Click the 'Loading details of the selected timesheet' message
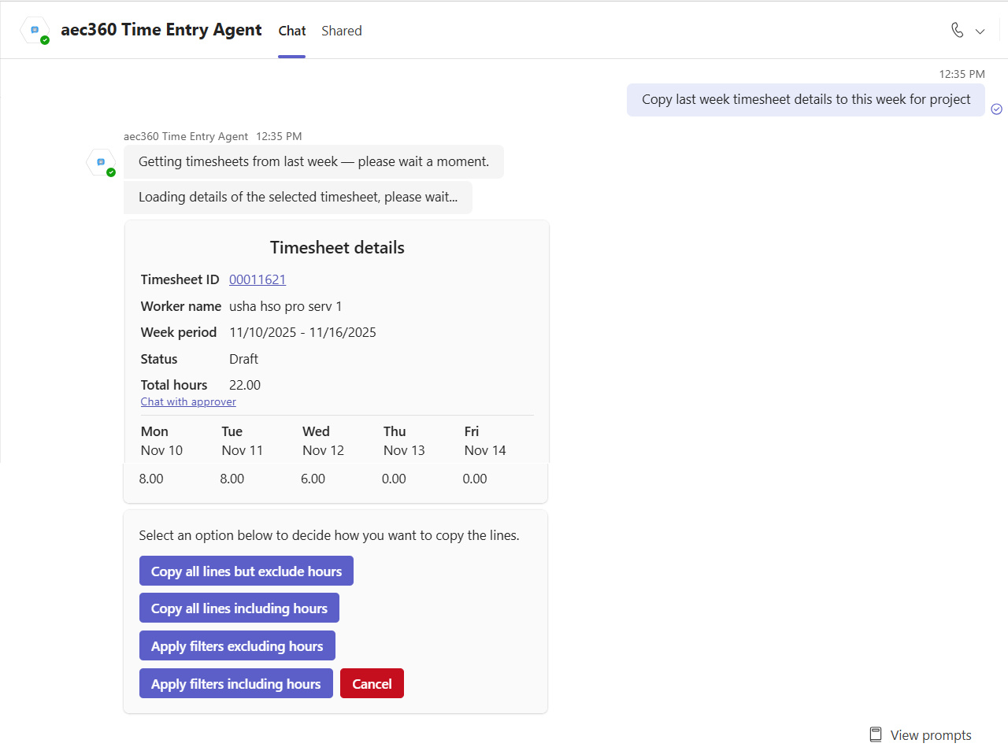Screen dimensions: 1008x747 (298, 198)
